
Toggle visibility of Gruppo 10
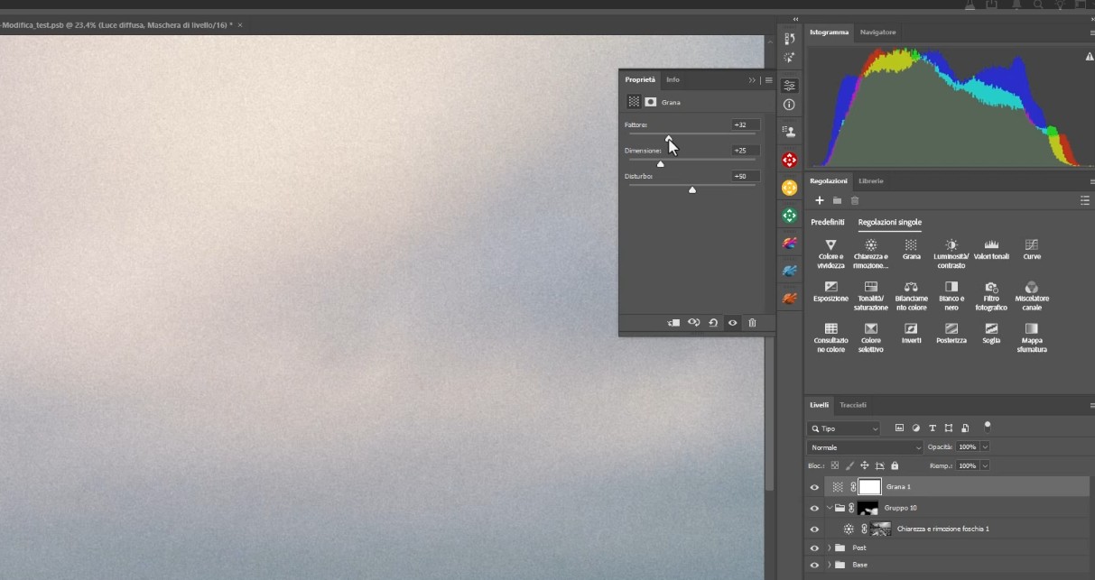click(x=814, y=508)
